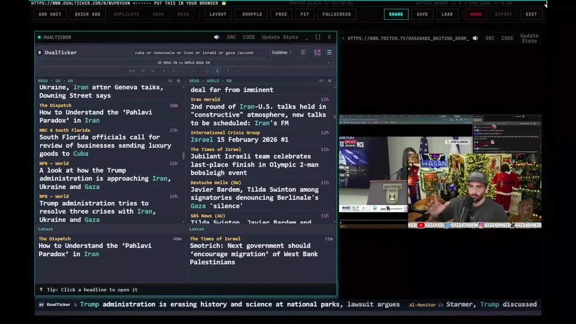This screenshot has width=576, height=324.
Task: Click the A·B compare icon
Action: click(132, 71)
